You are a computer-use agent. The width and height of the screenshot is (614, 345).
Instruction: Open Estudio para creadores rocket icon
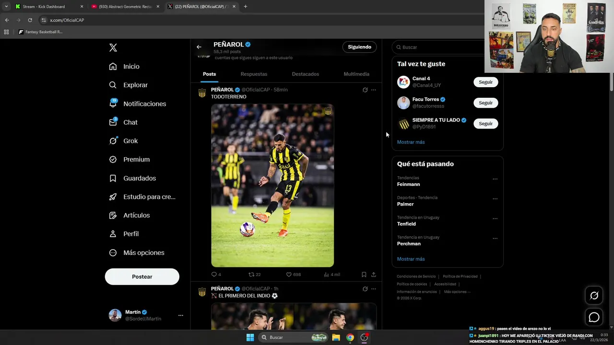113,196
